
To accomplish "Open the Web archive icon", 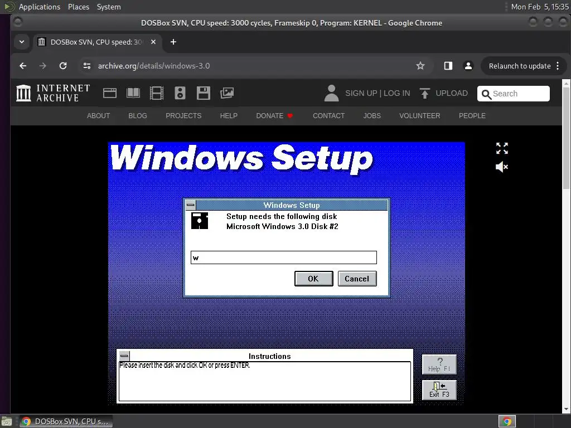I will coord(110,93).
